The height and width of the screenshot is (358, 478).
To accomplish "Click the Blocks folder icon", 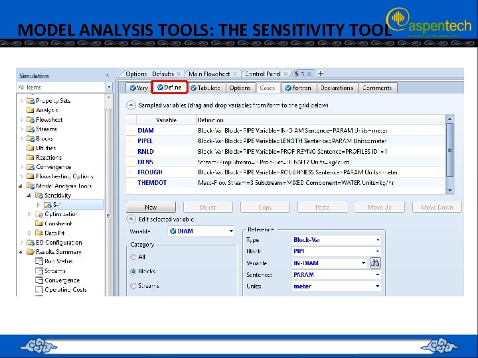I will pyautogui.click(x=30, y=139).
